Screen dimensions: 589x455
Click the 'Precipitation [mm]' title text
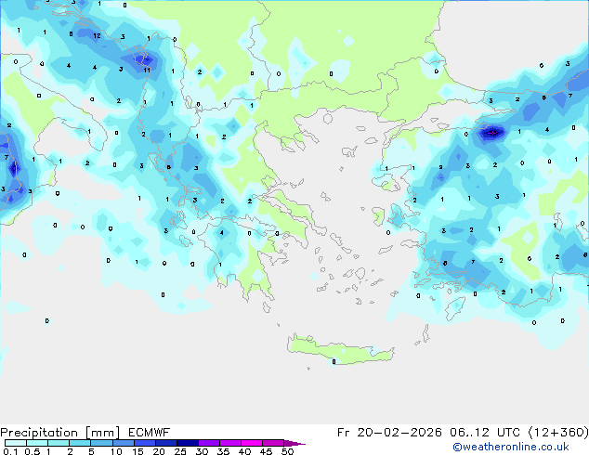point(59,433)
